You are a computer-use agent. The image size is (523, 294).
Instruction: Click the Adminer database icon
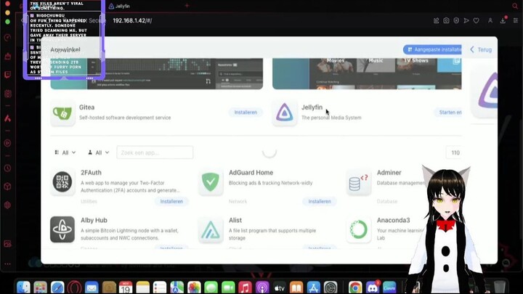[359, 182]
